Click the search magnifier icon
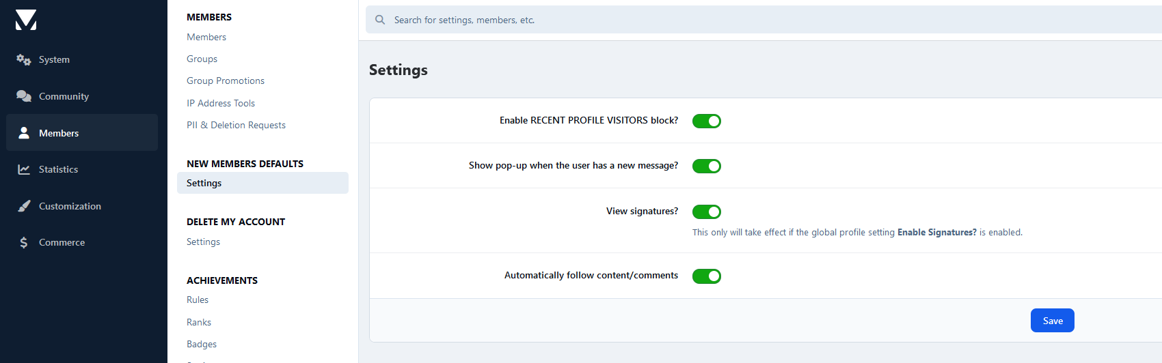 [380, 20]
